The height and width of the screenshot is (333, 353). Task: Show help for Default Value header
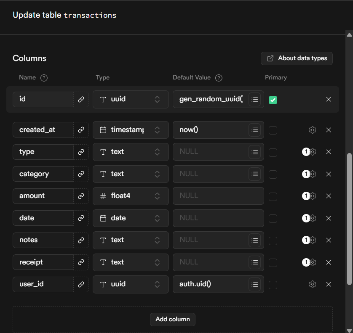(x=219, y=78)
